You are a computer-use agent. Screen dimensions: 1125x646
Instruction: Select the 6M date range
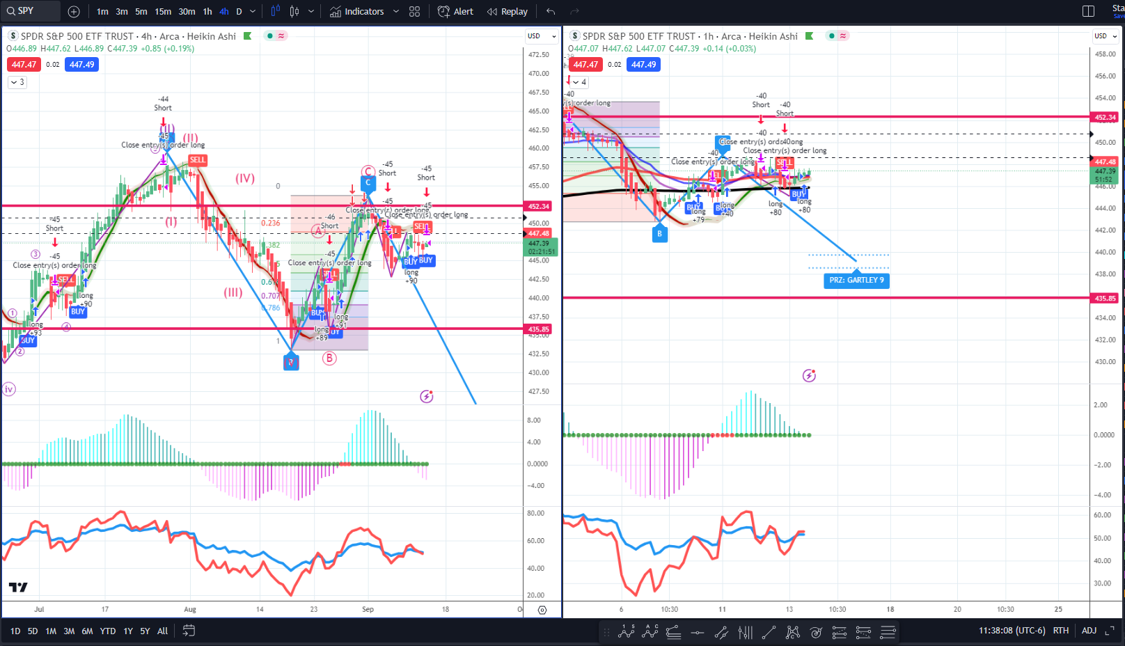87,631
